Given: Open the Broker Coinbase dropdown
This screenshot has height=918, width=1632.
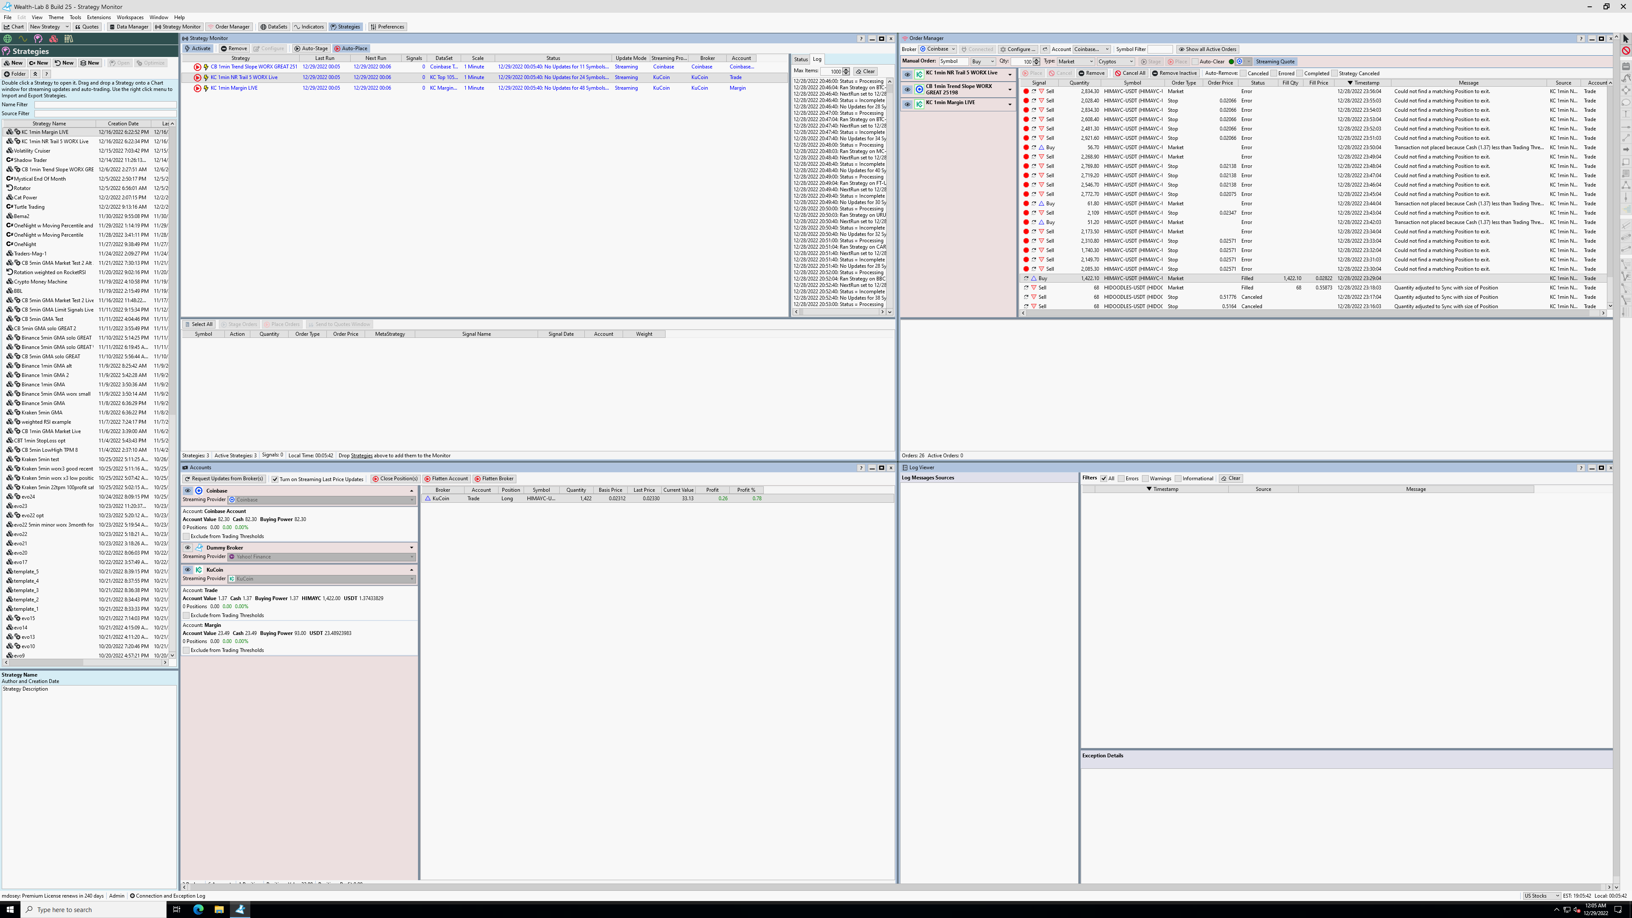Looking at the screenshot, I should coord(938,49).
